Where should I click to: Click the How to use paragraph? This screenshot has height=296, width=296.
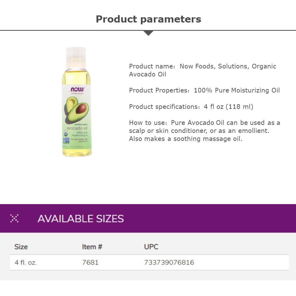pyautogui.click(x=204, y=131)
